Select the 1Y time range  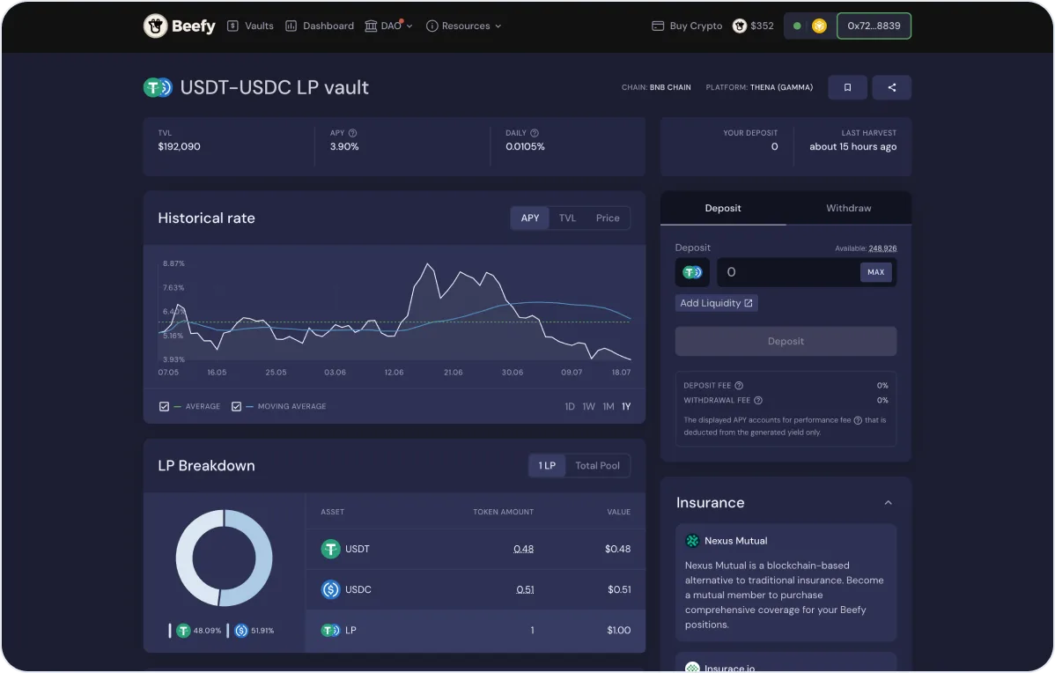(x=626, y=406)
